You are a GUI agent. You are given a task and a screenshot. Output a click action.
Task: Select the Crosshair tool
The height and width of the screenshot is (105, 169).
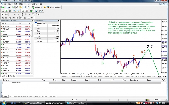coord(6,14)
